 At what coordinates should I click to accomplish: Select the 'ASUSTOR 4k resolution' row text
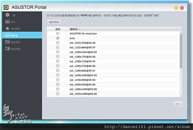[x=83, y=33]
